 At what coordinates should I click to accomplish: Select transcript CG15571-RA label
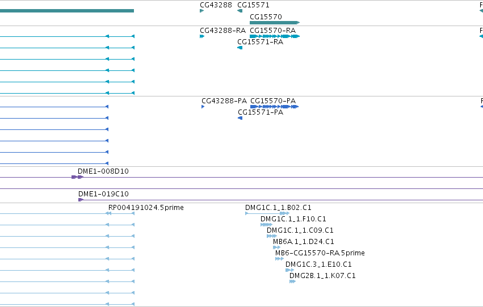point(260,42)
